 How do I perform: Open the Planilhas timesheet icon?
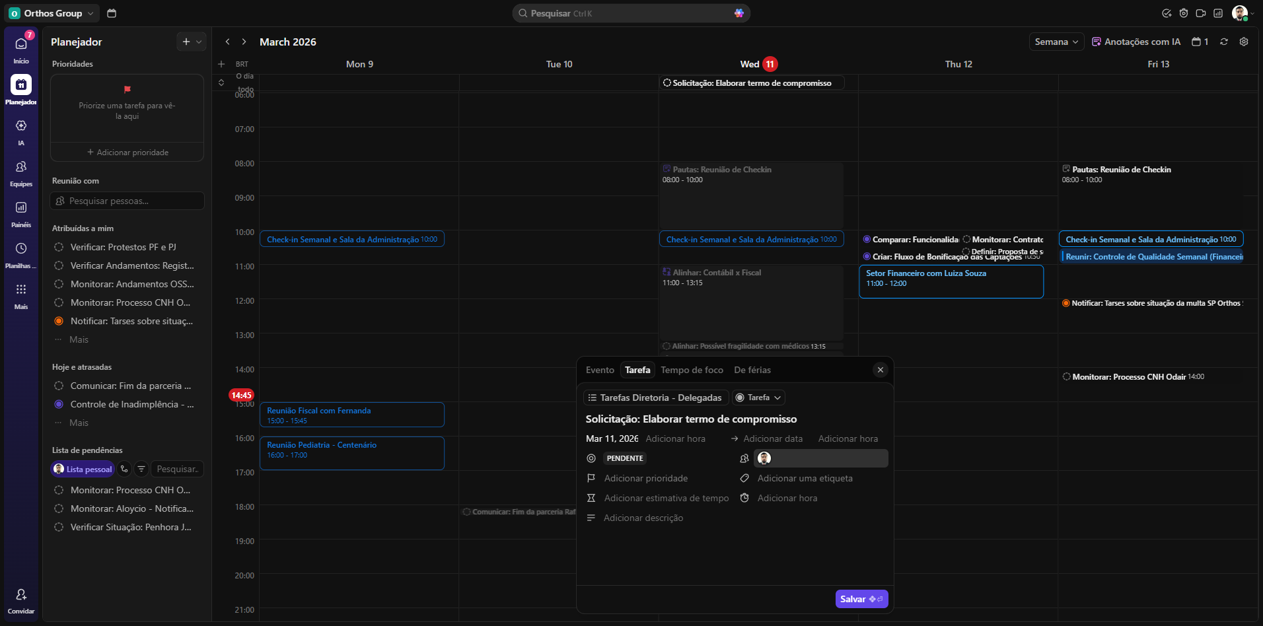pyautogui.click(x=21, y=249)
